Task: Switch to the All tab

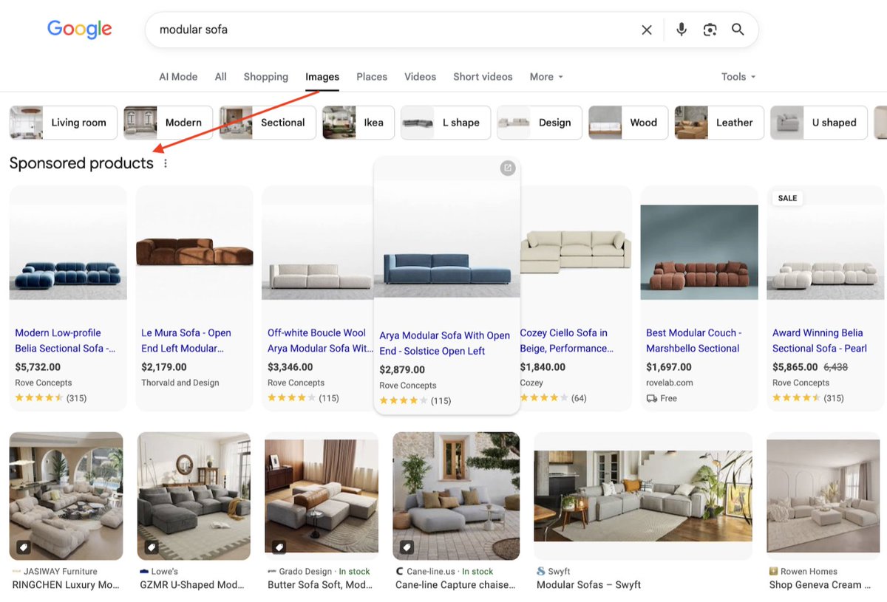Action: pyautogui.click(x=220, y=77)
